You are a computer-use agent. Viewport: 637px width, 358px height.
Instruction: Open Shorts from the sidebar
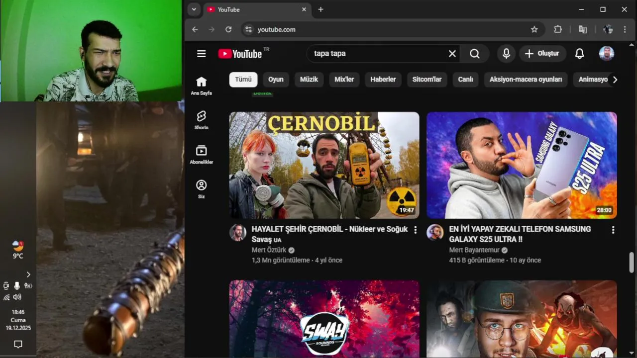(x=201, y=120)
